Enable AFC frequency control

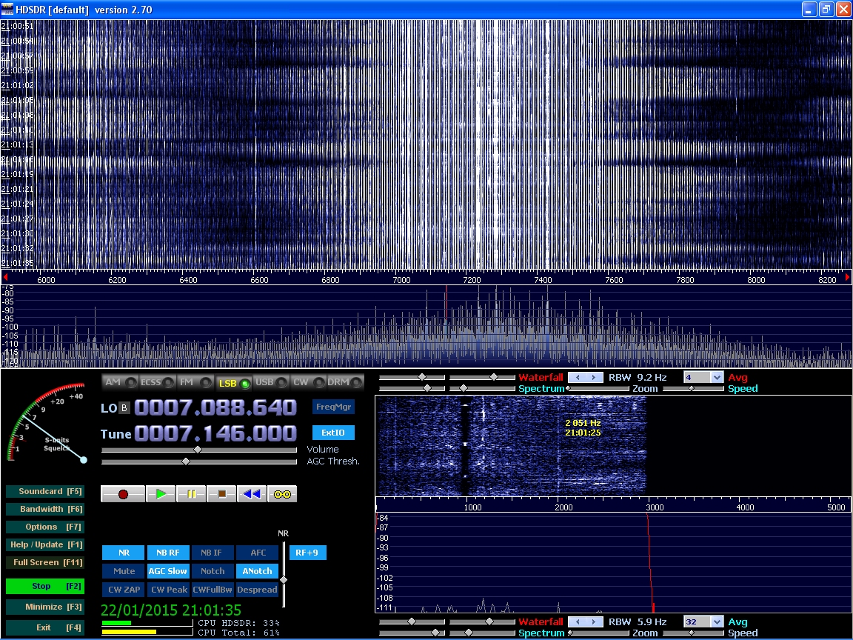(x=258, y=553)
